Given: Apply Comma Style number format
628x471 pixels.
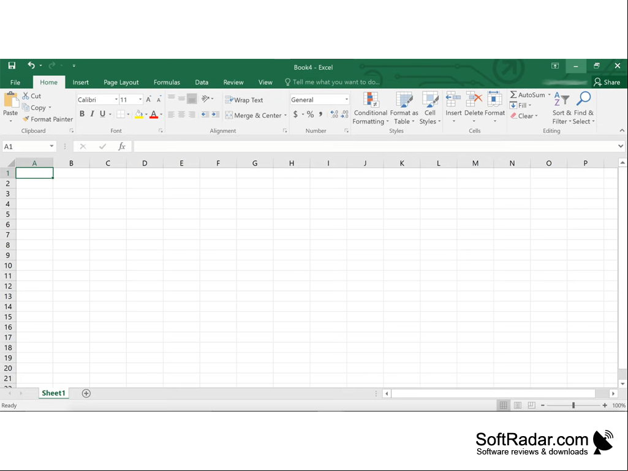Looking at the screenshot, I should coord(321,115).
